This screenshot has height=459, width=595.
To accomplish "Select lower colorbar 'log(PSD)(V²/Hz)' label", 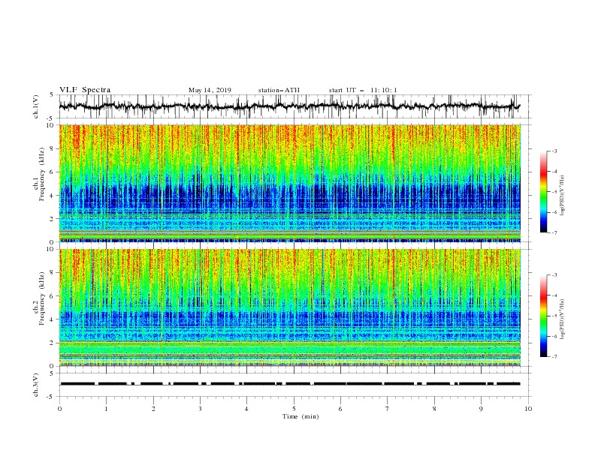I will click(563, 319).
